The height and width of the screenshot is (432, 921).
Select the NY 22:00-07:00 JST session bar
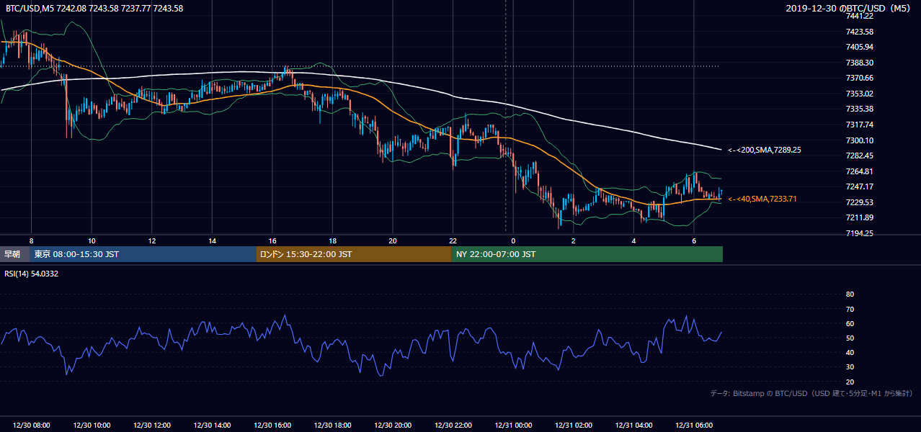point(587,254)
